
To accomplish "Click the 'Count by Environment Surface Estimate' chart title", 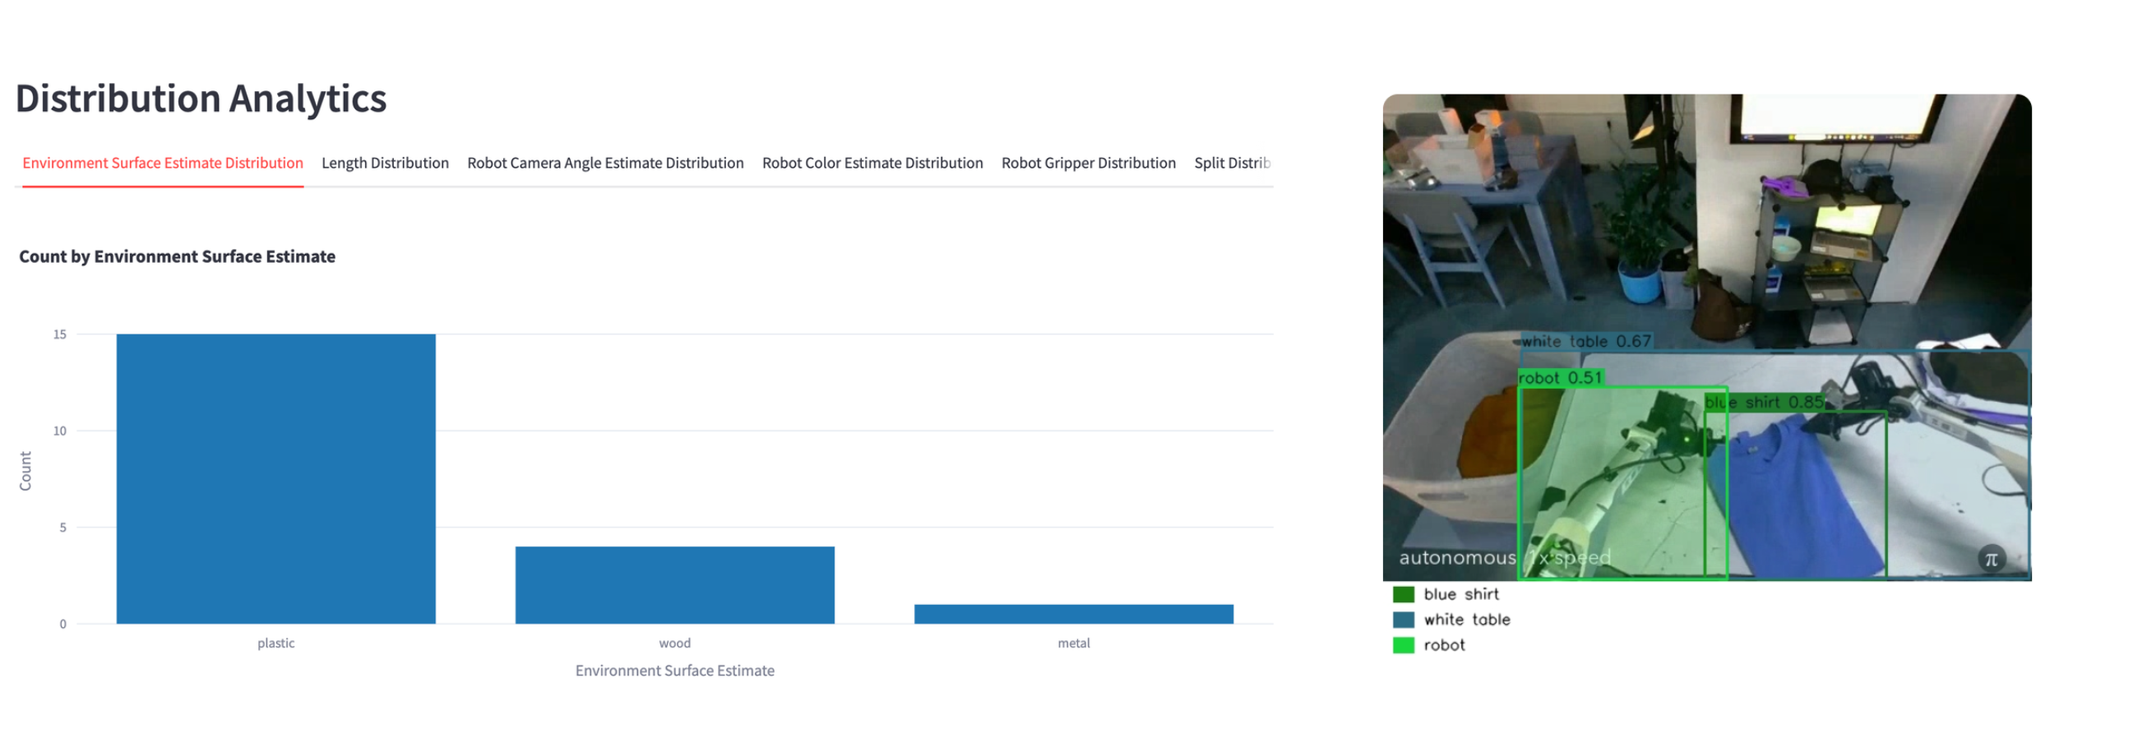I will (177, 256).
